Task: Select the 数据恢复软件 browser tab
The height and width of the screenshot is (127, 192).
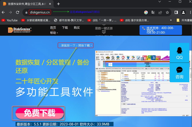Action: tap(27, 4)
